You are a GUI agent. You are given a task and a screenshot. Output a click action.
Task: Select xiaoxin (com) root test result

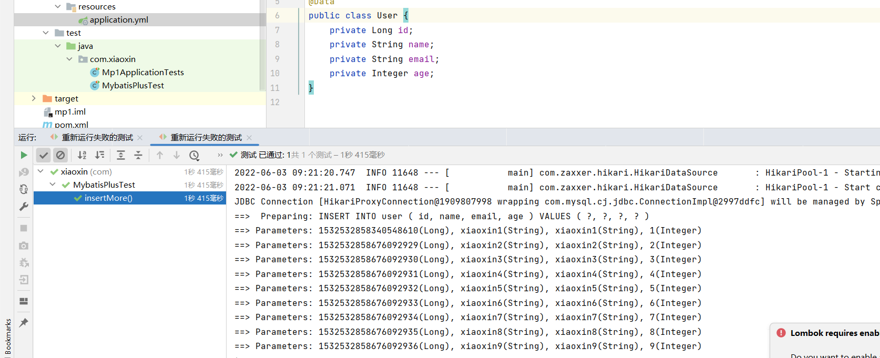[86, 172]
